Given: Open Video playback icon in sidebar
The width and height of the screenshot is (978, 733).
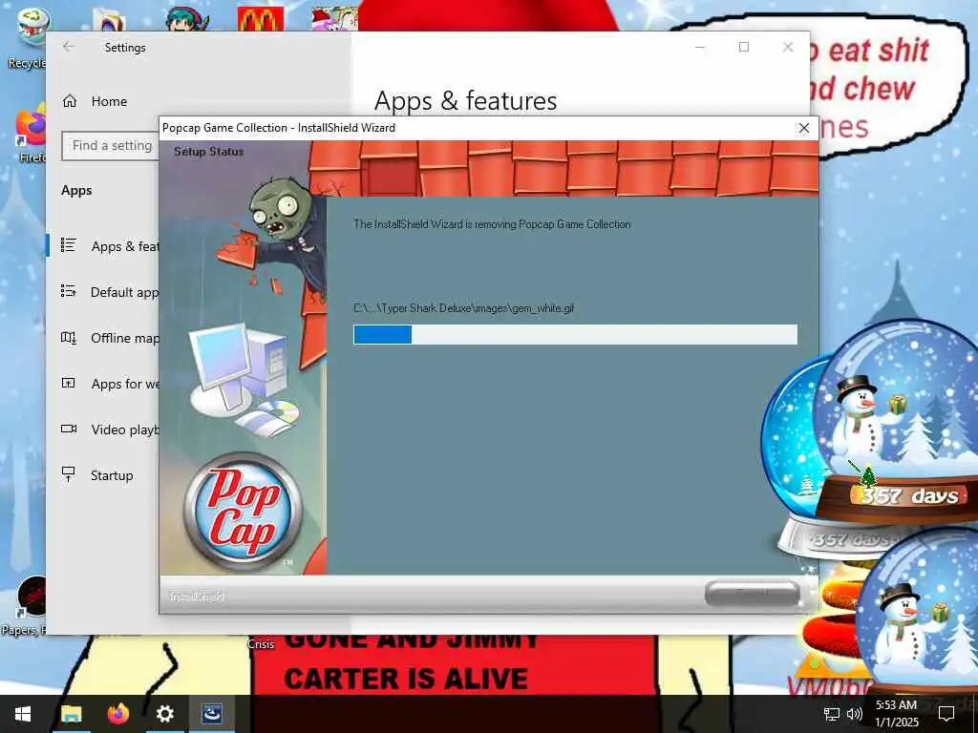Looking at the screenshot, I should pyautogui.click(x=69, y=429).
